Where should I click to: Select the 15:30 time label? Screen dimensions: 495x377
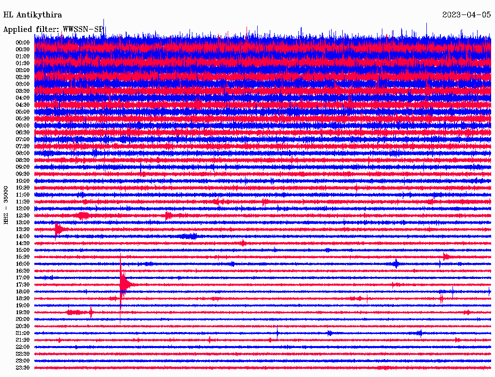pyautogui.click(x=23, y=257)
